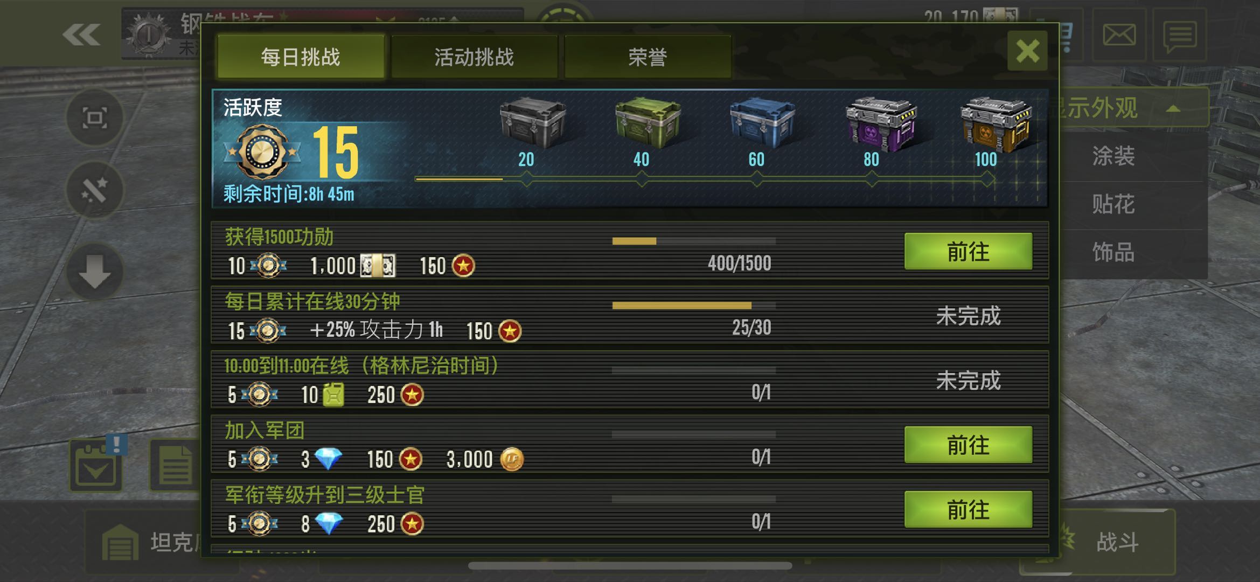Open the orange 100-point reward crate
Screen dimensions: 1260x582
pyautogui.click(x=996, y=124)
